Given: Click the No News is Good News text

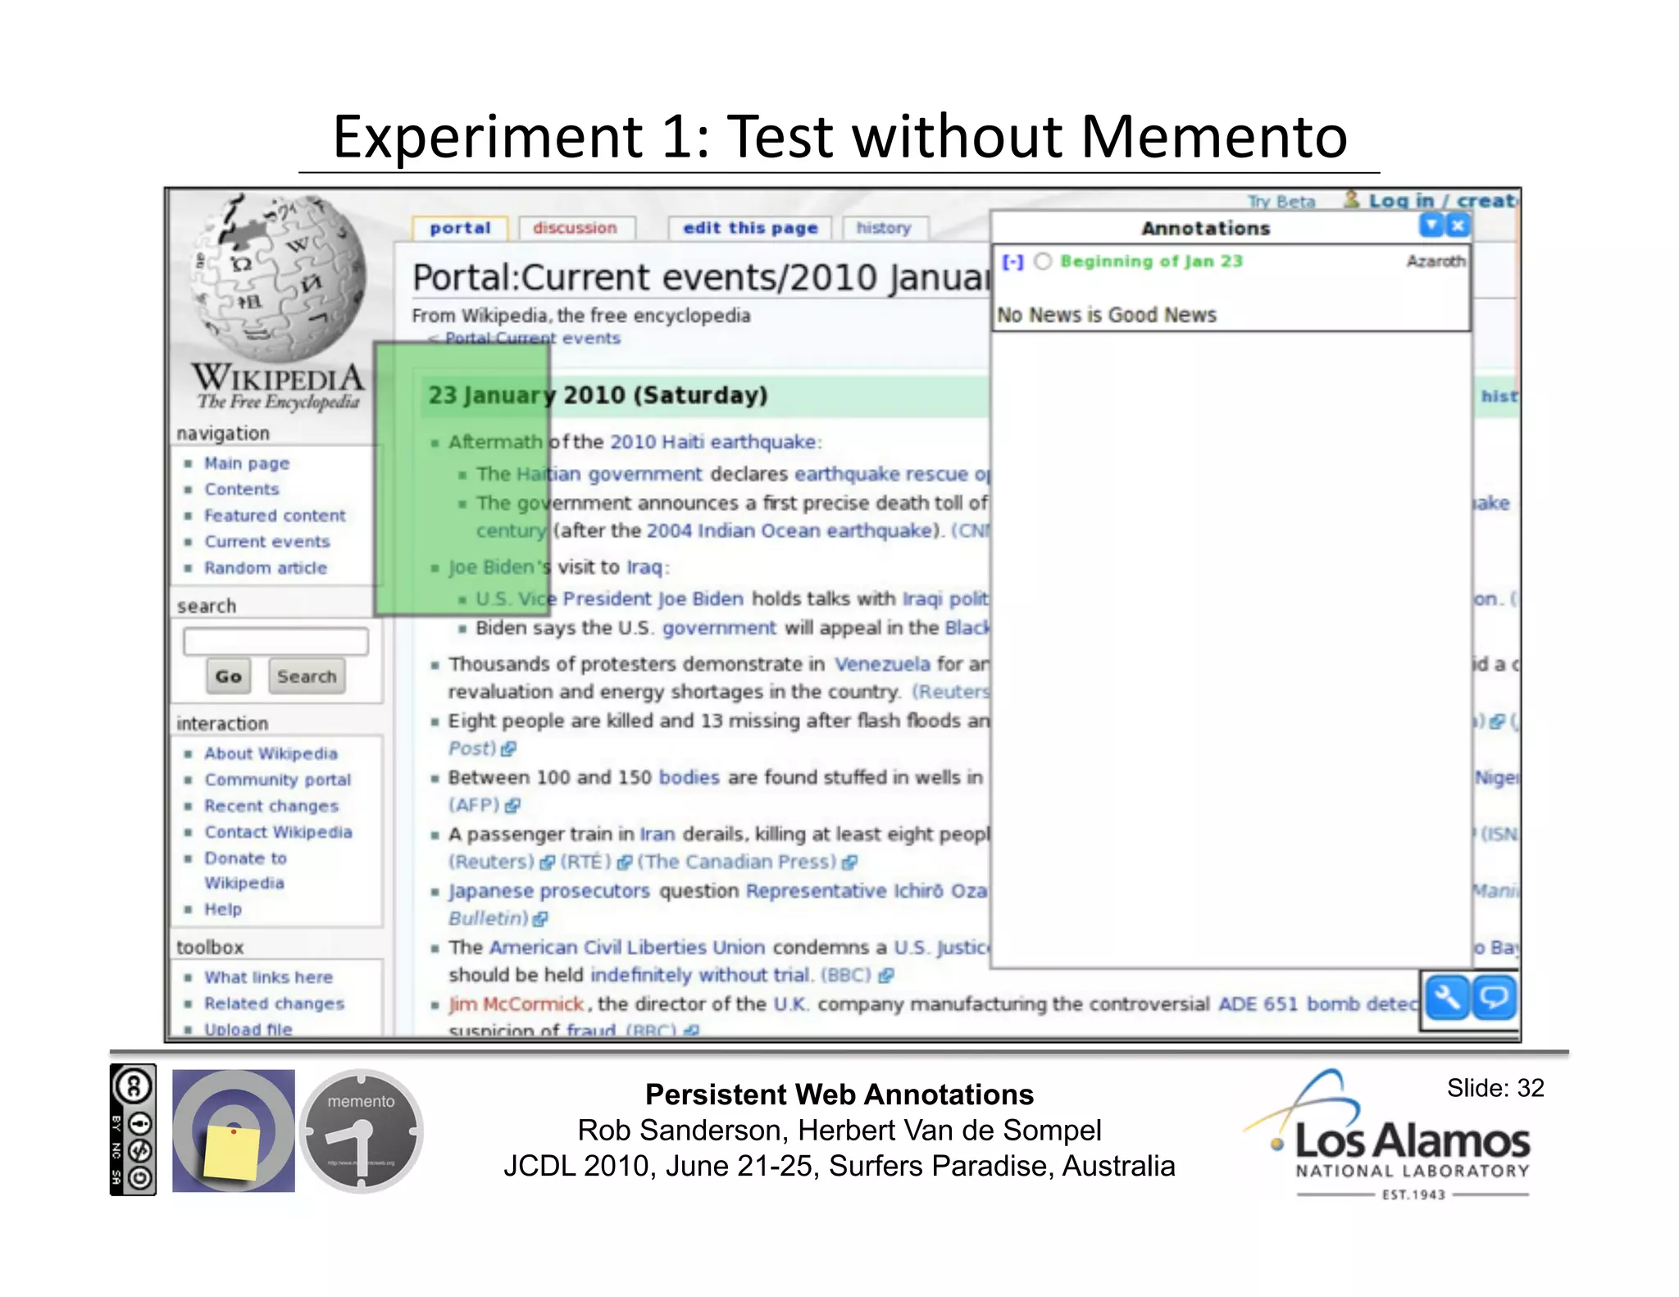Looking at the screenshot, I should [x=1106, y=315].
